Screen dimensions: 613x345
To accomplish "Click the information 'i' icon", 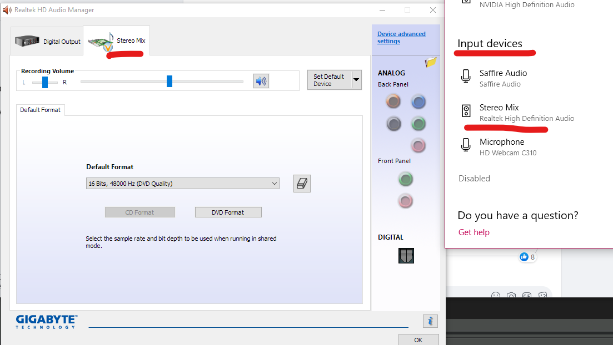I will [x=430, y=321].
